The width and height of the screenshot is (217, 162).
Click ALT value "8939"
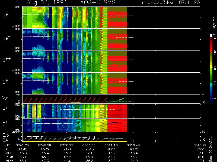(45, 149)
